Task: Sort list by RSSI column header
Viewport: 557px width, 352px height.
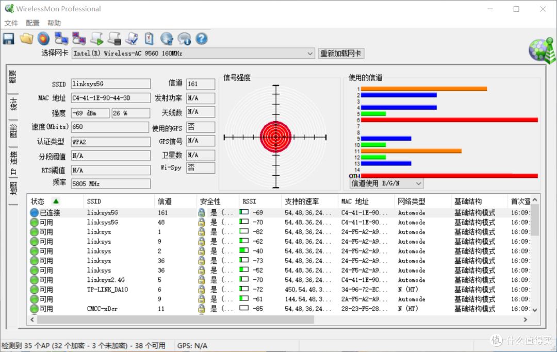Action: tap(260, 201)
